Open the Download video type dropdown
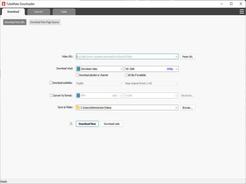This screenshot has height=184, width=246. pyautogui.click(x=100, y=69)
